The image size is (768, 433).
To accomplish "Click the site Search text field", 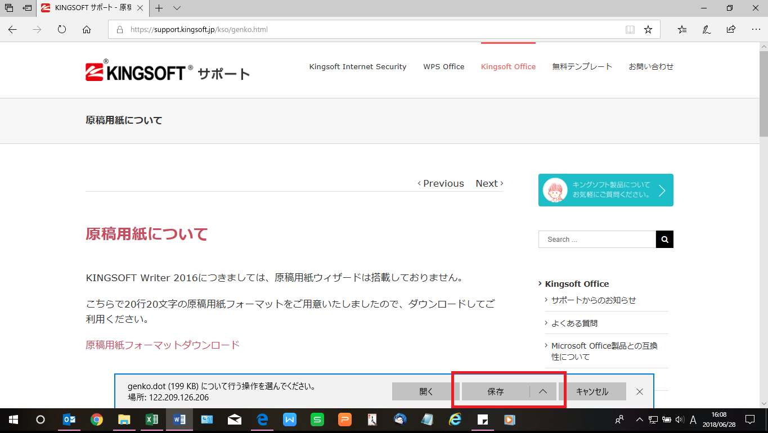I will click(597, 239).
